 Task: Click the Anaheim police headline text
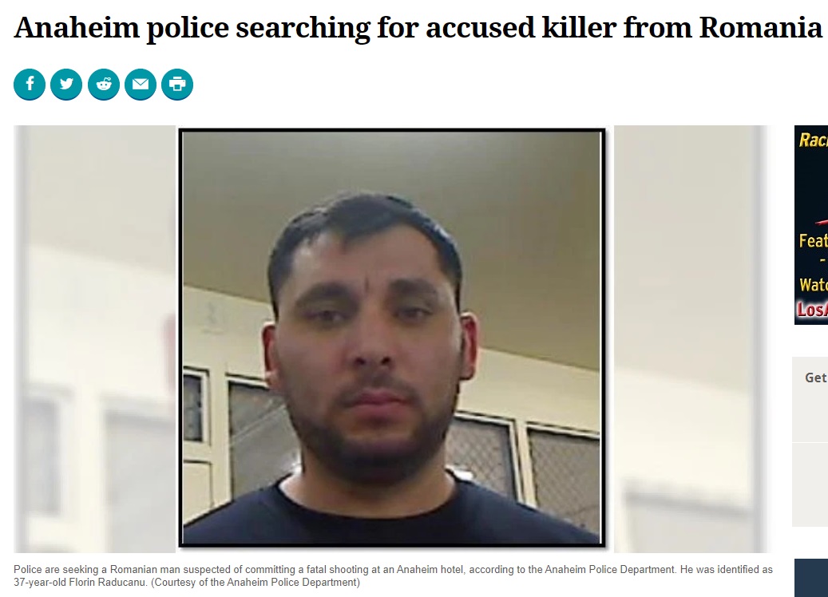418,27
